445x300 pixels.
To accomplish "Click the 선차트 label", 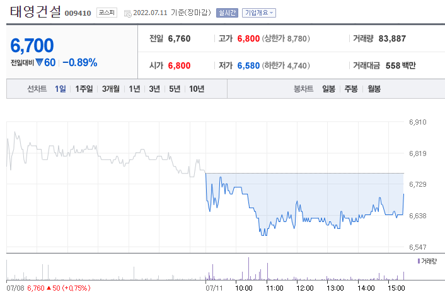I will [x=37, y=89].
